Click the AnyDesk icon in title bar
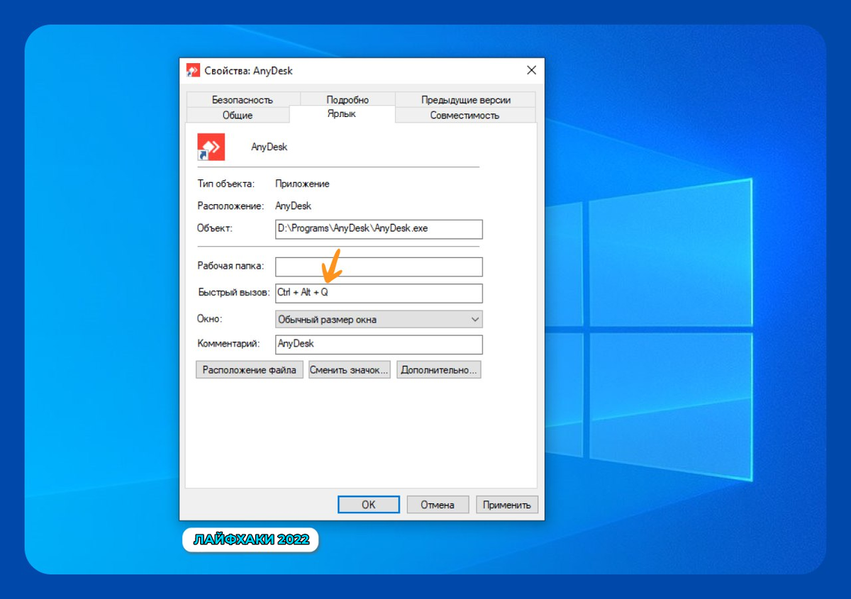 coord(193,70)
